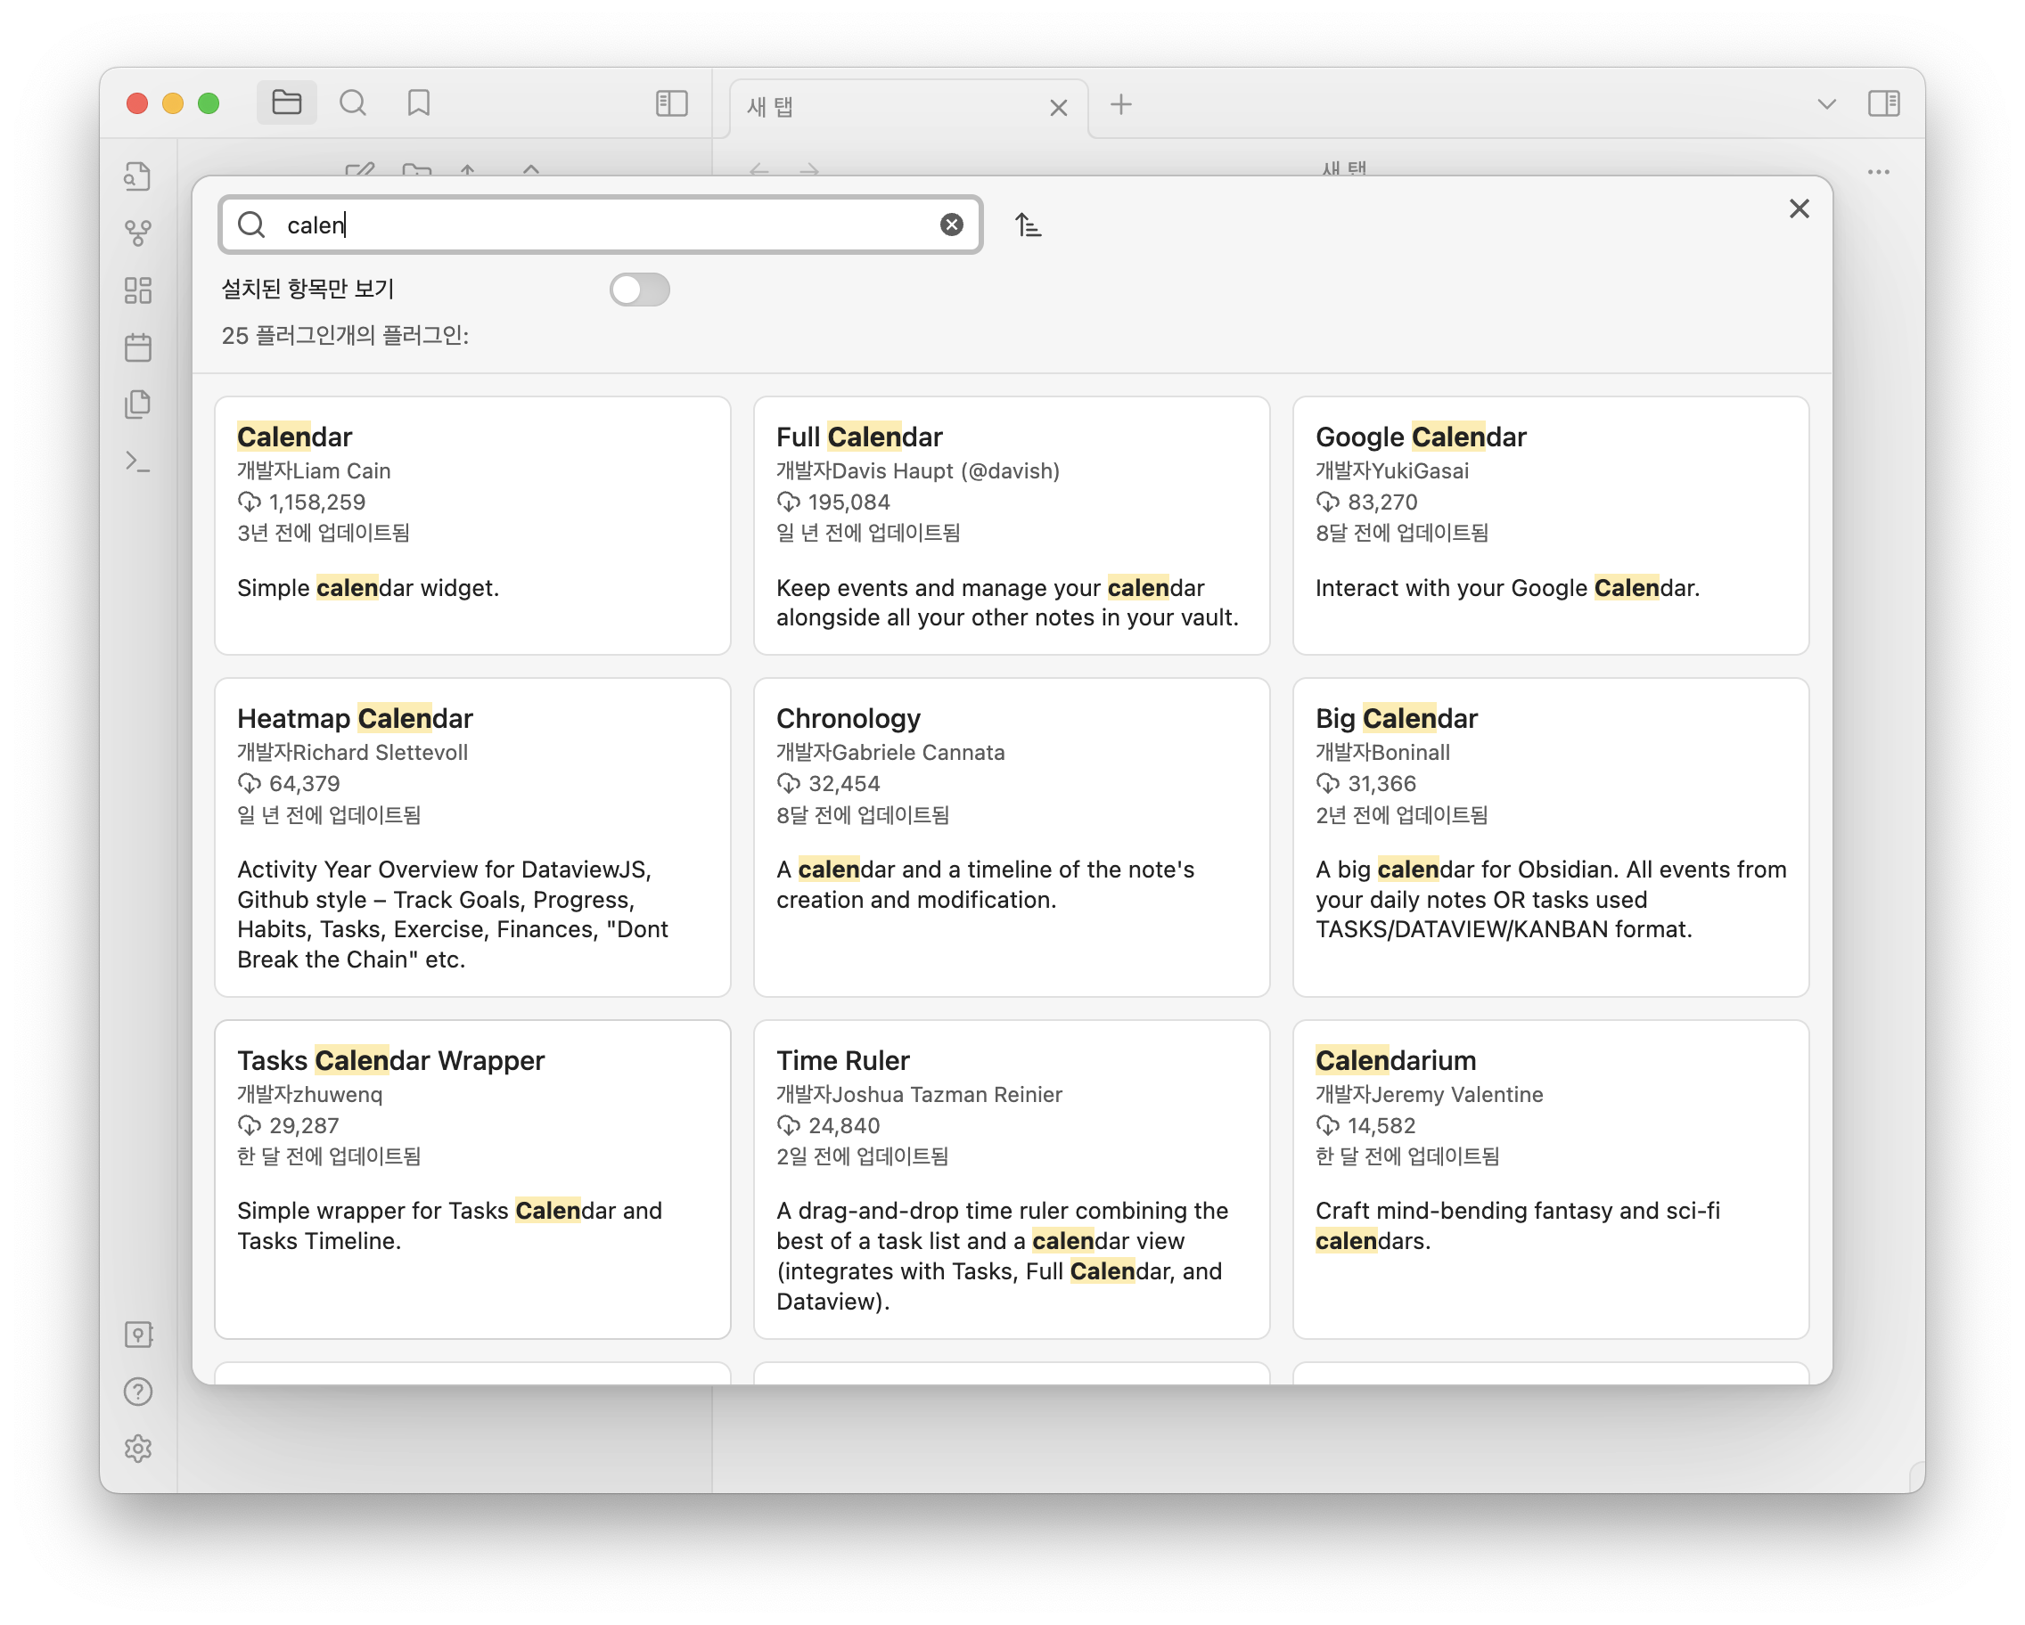
Task: Open canvas icon in left ribbon
Action: pos(138,290)
